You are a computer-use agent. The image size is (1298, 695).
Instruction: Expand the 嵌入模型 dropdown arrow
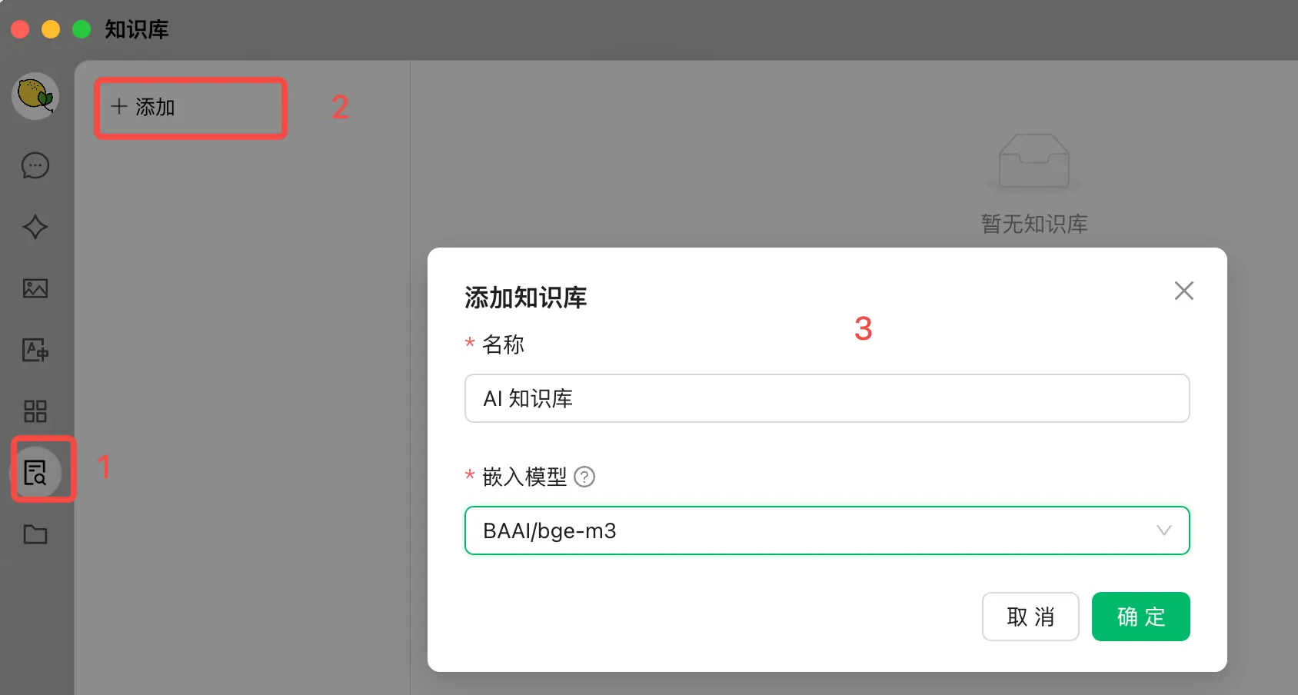pos(1163,530)
